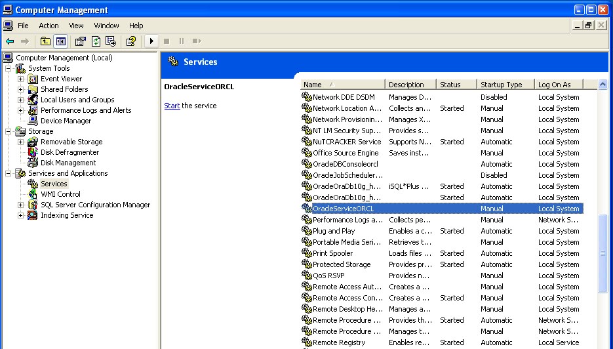The image size is (613, 349).
Task: Select the Protected Storage service
Action: (442, 264)
